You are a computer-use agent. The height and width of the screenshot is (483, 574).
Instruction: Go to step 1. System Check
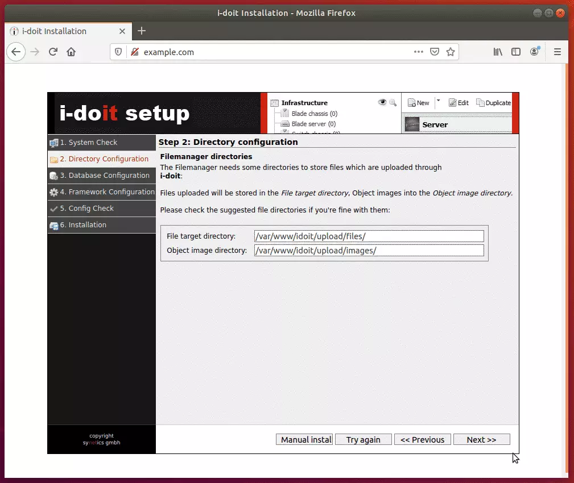pyautogui.click(x=102, y=143)
